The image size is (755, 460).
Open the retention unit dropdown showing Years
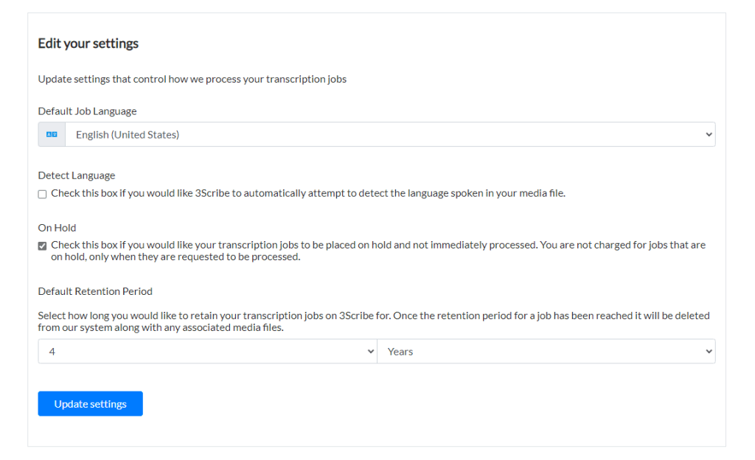tap(546, 352)
